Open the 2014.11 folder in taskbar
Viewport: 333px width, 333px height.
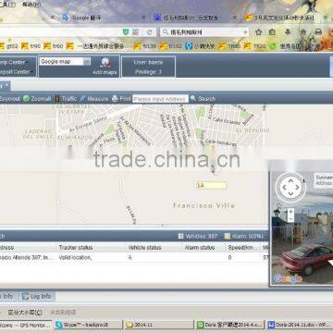click(x=159, y=325)
